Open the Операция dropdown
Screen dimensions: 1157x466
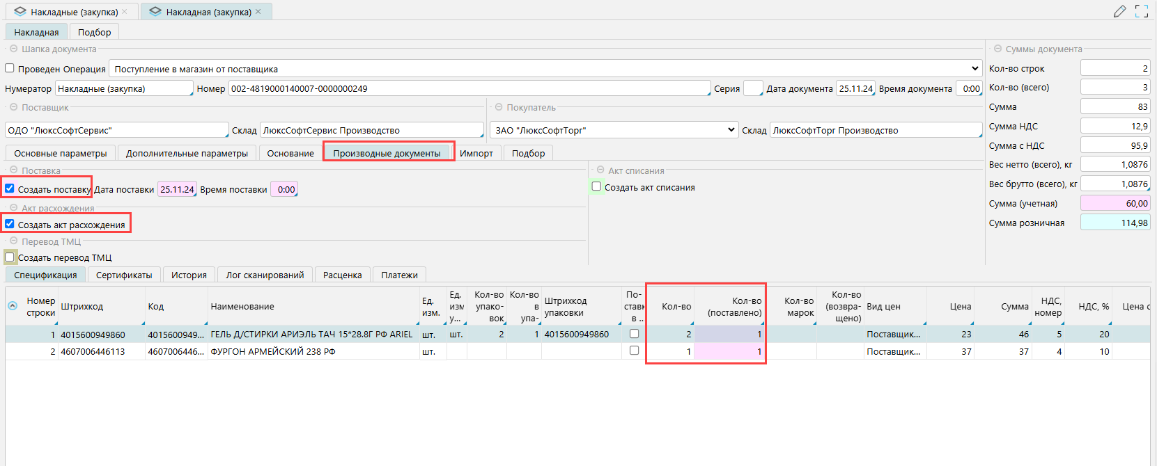point(974,69)
